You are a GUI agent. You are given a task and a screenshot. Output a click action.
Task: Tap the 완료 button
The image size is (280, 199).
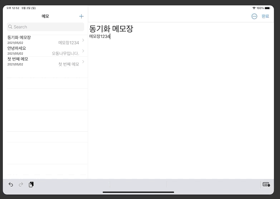coord(265,16)
